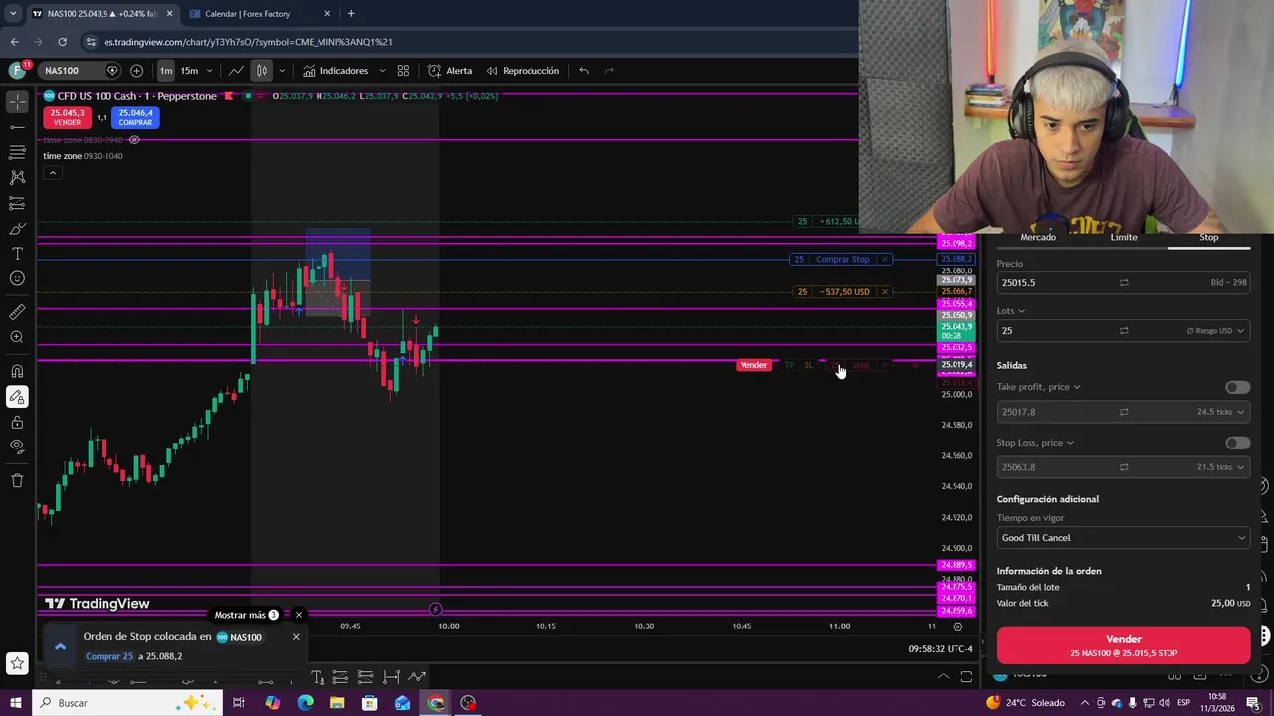Open the favorites star toolbar button

[17, 663]
